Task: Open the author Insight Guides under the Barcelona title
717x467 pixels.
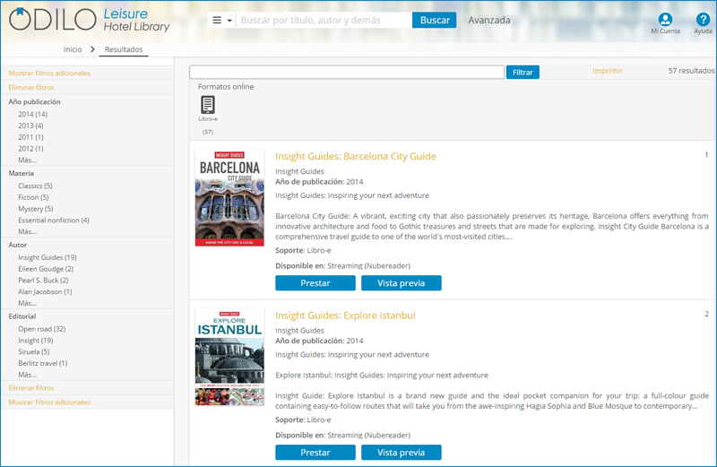Action: (299, 171)
